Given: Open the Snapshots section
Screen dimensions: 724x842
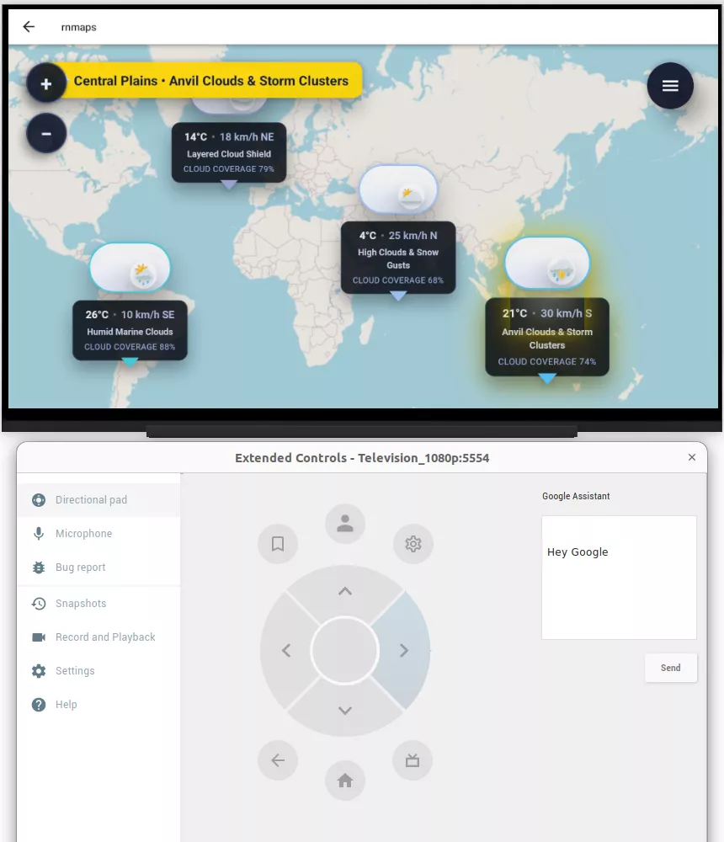Looking at the screenshot, I should pyautogui.click(x=81, y=603).
